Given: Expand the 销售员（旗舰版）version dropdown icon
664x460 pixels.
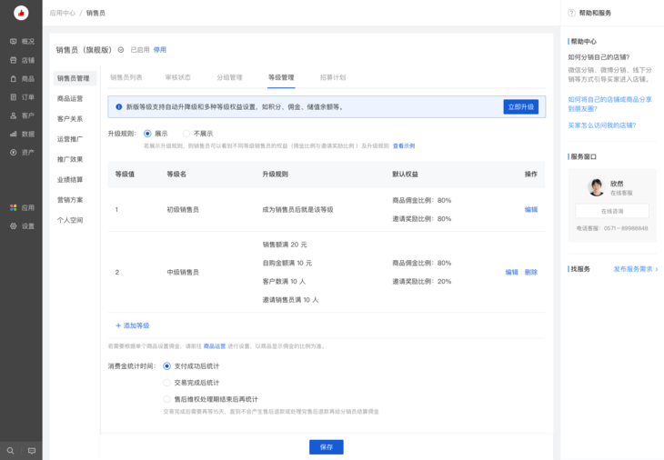Looking at the screenshot, I should point(121,50).
